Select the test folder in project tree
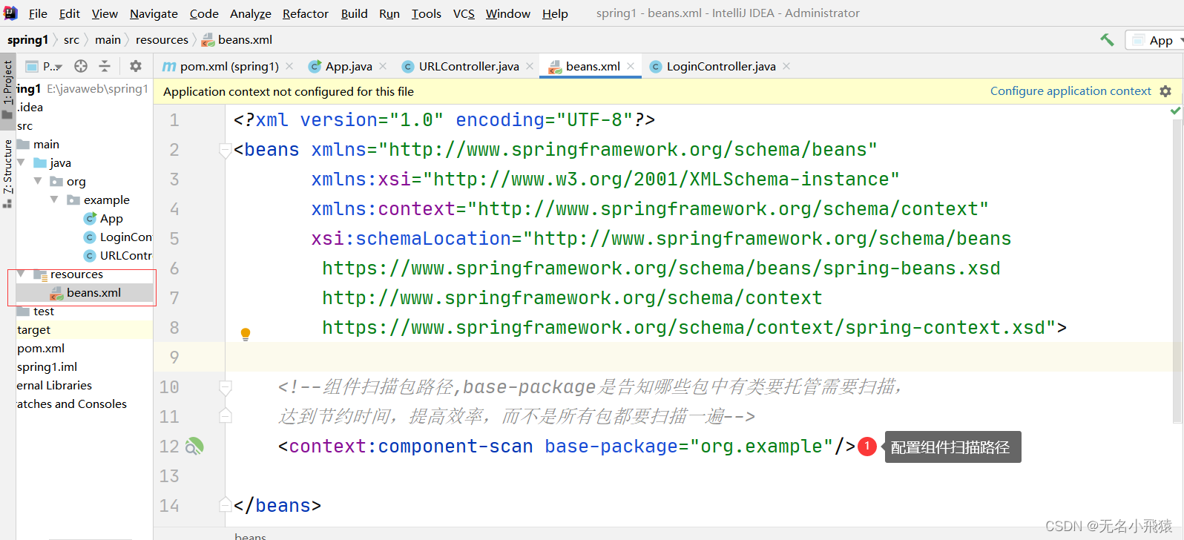1184x540 pixels. (36, 311)
